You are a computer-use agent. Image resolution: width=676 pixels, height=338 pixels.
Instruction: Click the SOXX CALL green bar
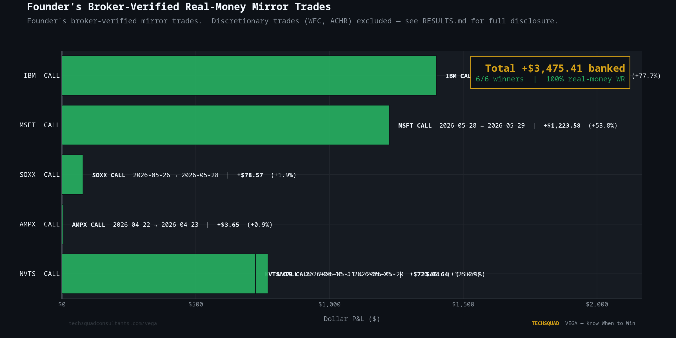pos(72,175)
